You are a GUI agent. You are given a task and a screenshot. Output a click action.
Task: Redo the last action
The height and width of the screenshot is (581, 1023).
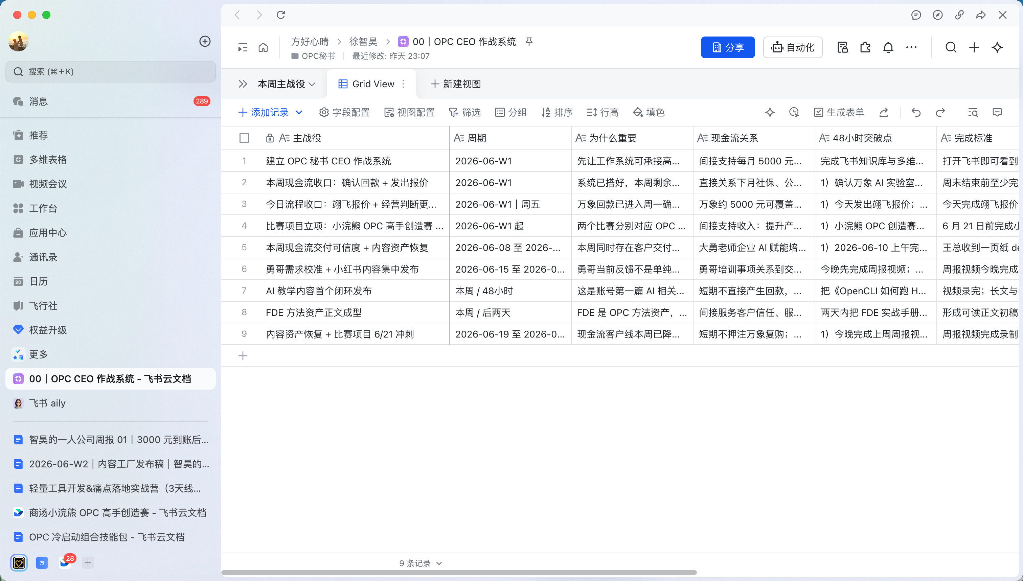click(x=940, y=112)
